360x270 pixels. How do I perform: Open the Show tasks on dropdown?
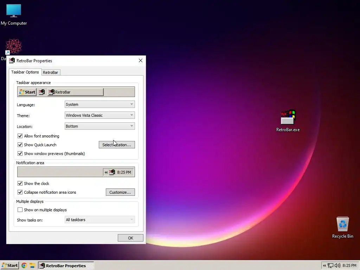click(99, 220)
